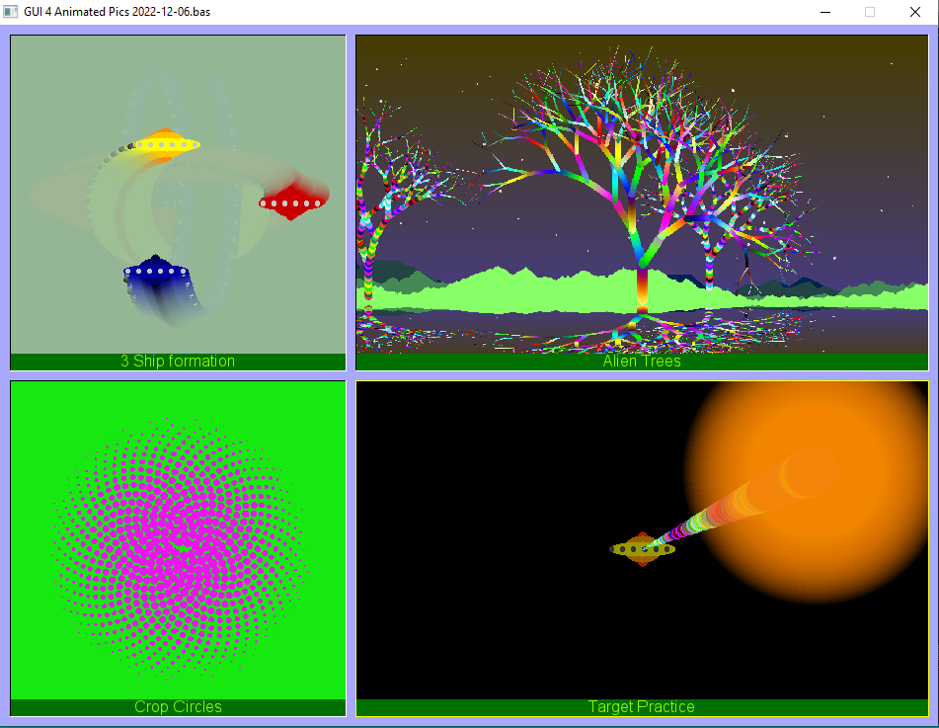This screenshot has width=939, height=728.
Task: Click the glowing orange target sphere
Action: click(807, 493)
